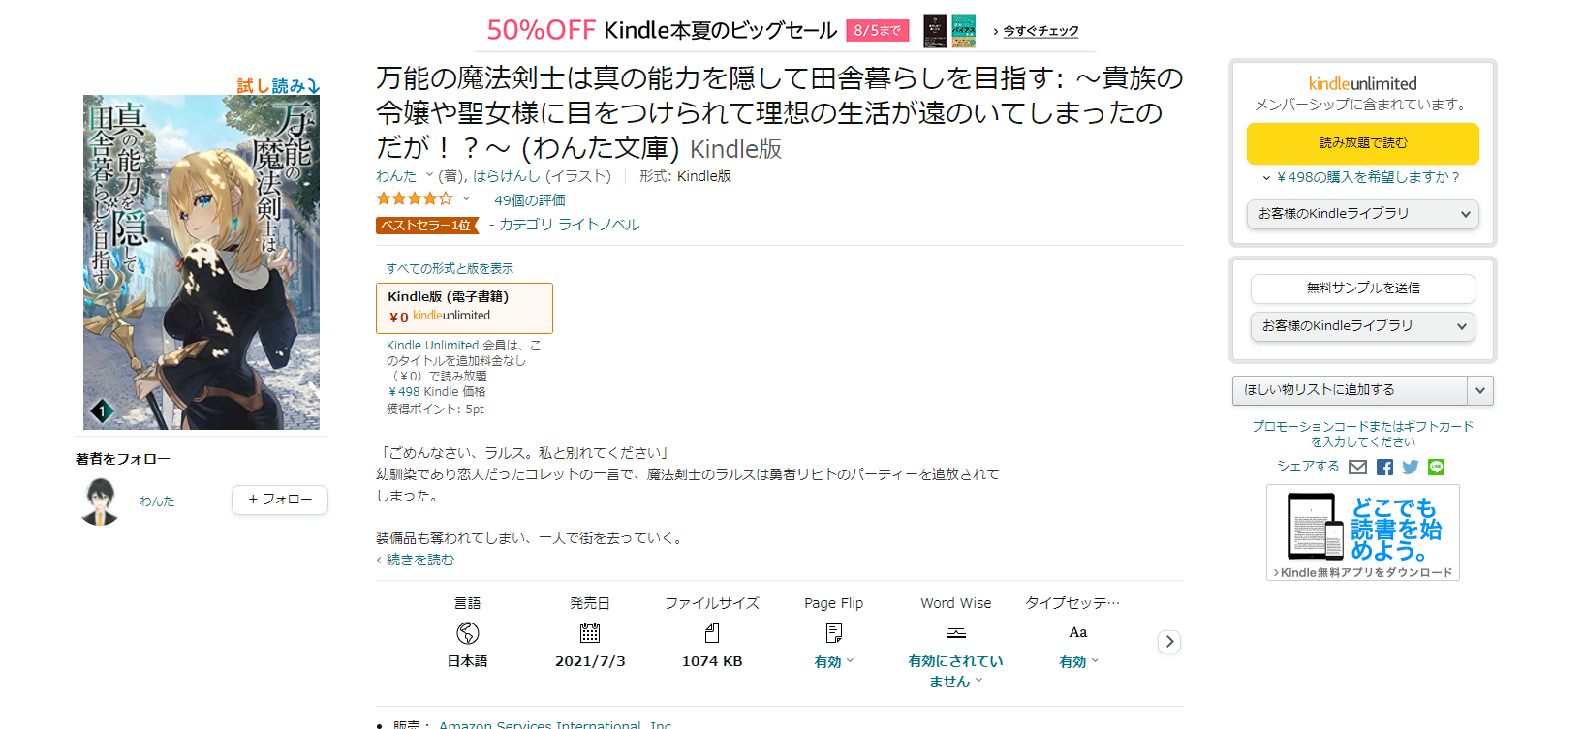Image resolution: width=1584 pixels, height=729 pixels.
Task: Open すべての形式と版を表示 link
Action: 450,268
